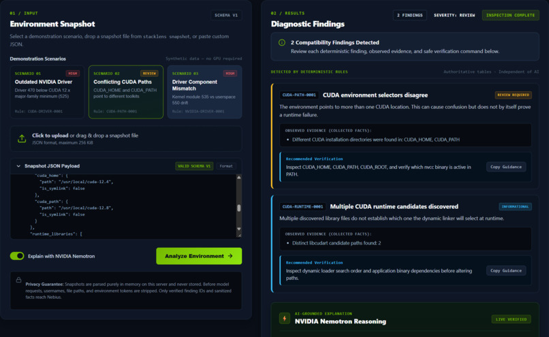
Task: Click the JSON scrollbar down arrow
Action: 239,229
